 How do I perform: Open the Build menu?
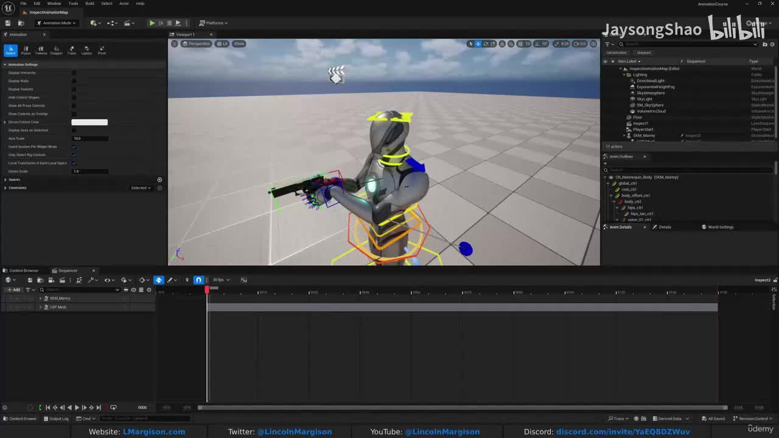point(89,4)
